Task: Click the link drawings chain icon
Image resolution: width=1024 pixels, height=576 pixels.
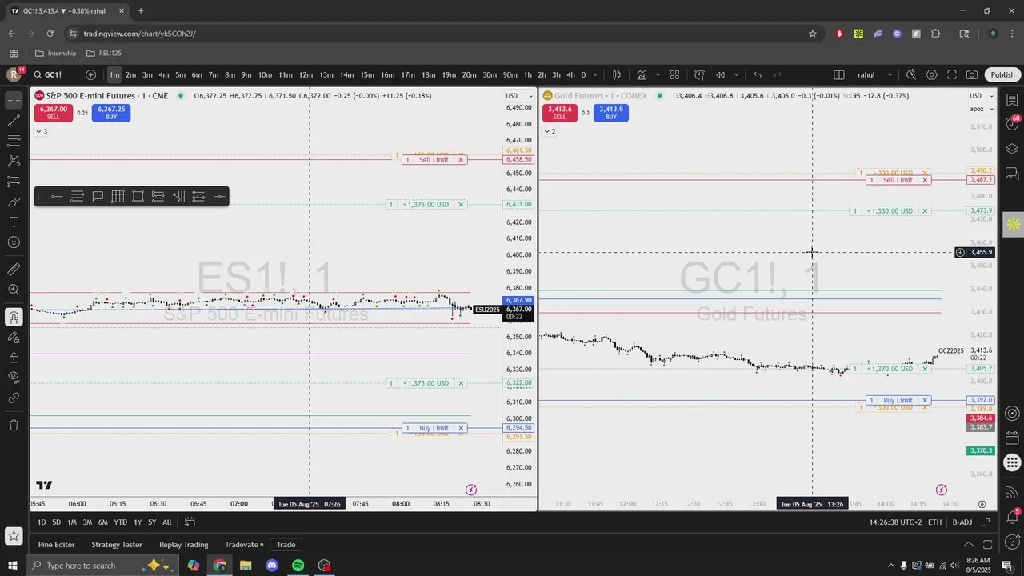Action: 14,398
